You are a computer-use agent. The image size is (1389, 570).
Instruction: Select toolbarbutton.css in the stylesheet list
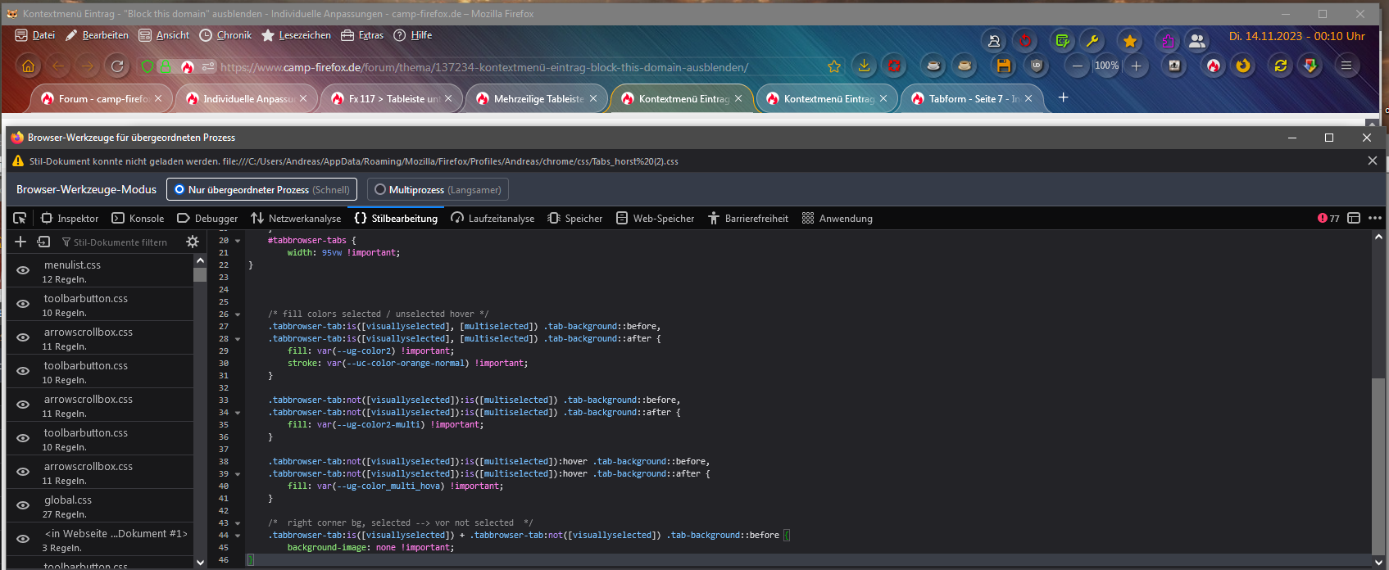tap(86, 299)
